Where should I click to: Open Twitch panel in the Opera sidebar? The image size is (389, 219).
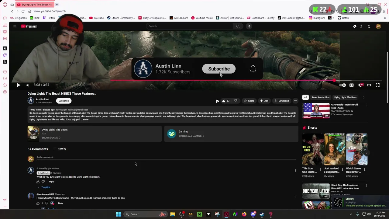(x=5, y=55)
